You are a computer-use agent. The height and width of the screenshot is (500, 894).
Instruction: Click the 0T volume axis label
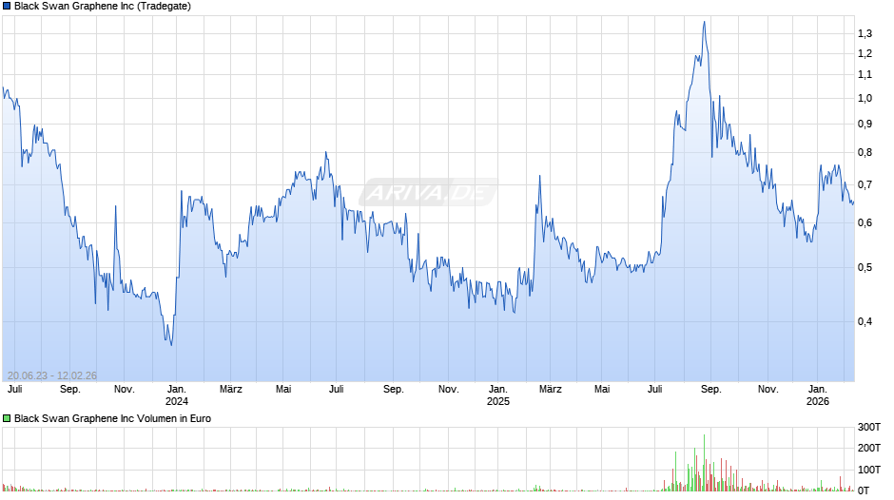pos(864,490)
